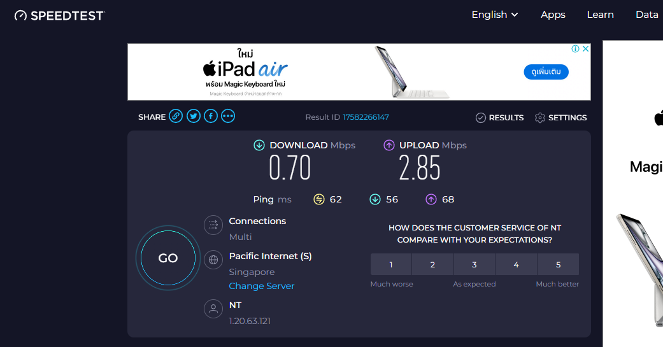Viewport: 663px width, 347px height.
Task: Click the Singapore location text
Action: click(x=252, y=273)
